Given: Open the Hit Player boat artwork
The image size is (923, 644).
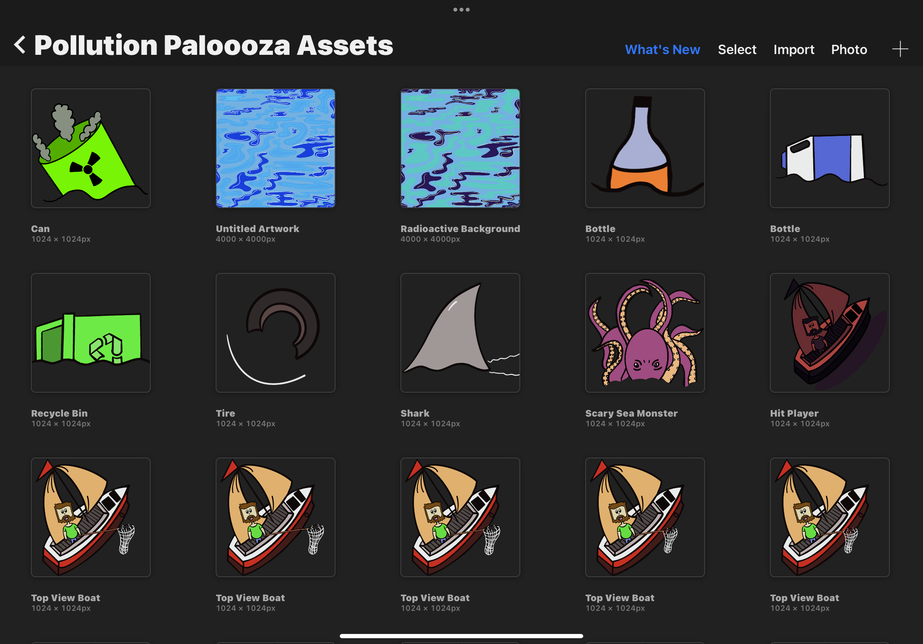Looking at the screenshot, I should [x=829, y=333].
